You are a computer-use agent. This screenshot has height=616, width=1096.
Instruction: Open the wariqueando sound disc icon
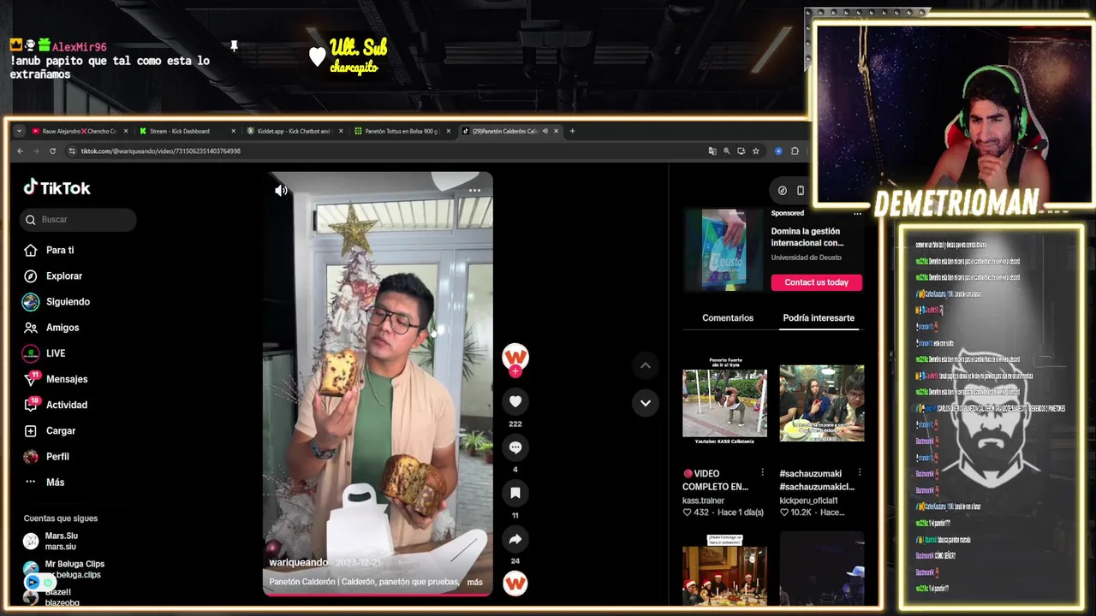(515, 583)
